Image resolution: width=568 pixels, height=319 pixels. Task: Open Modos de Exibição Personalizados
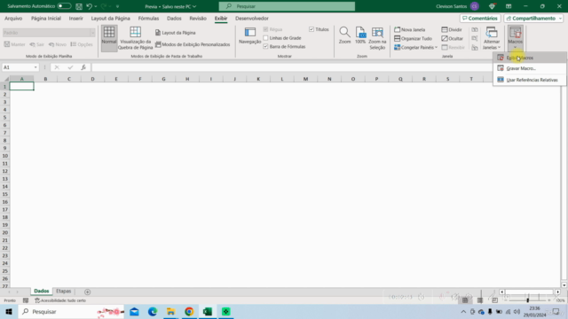pyautogui.click(x=193, y=44)
